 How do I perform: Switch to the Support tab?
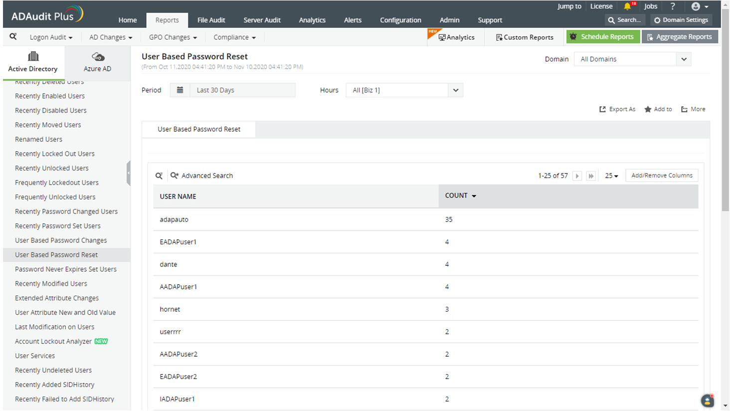(490, 20)
